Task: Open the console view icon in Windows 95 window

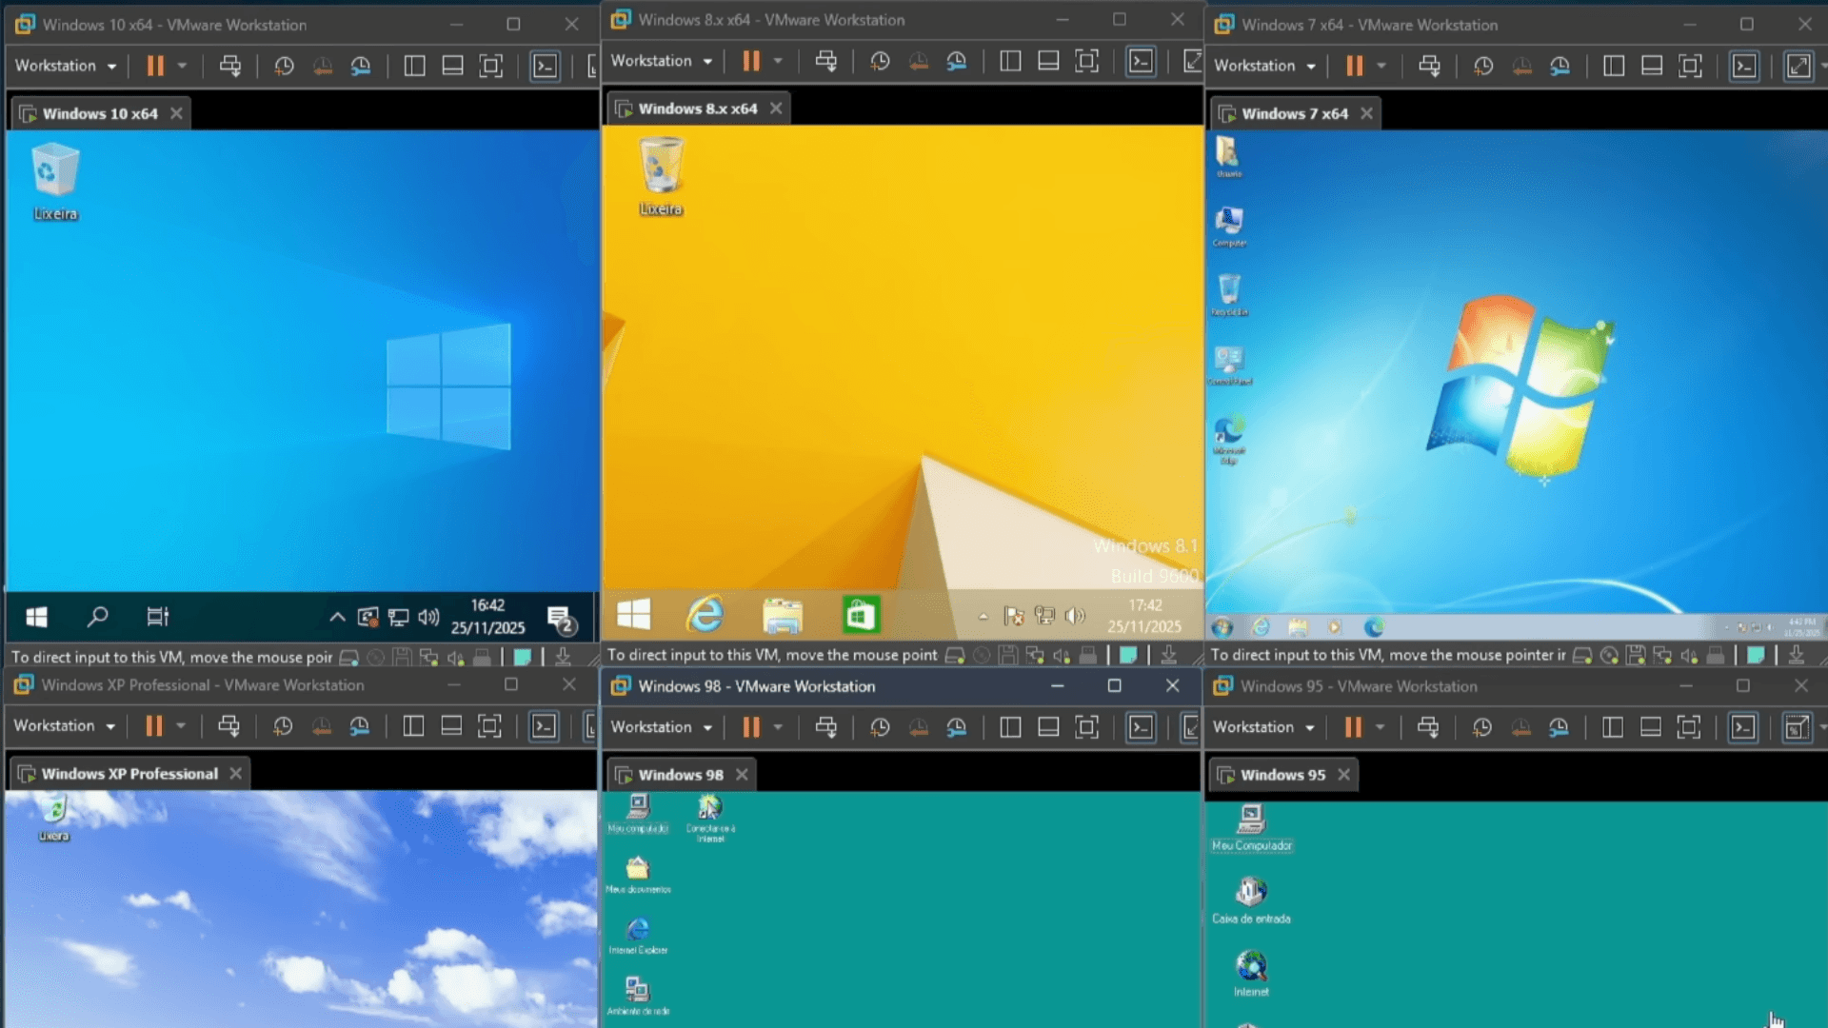Action: tap(1743, 727)
